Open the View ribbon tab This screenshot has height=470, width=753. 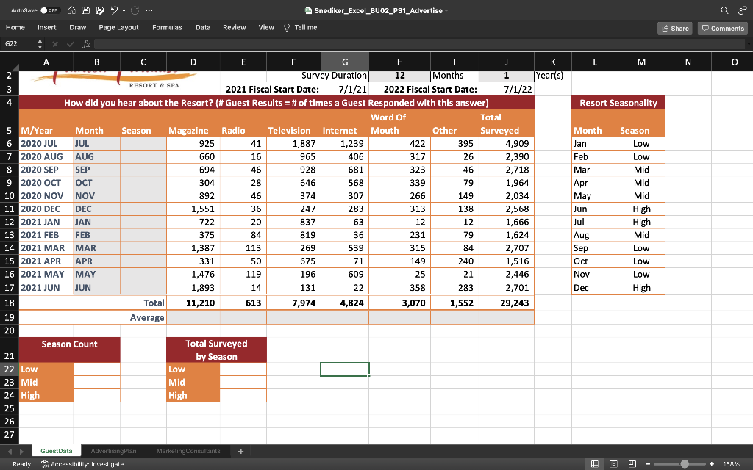(266, 27)
